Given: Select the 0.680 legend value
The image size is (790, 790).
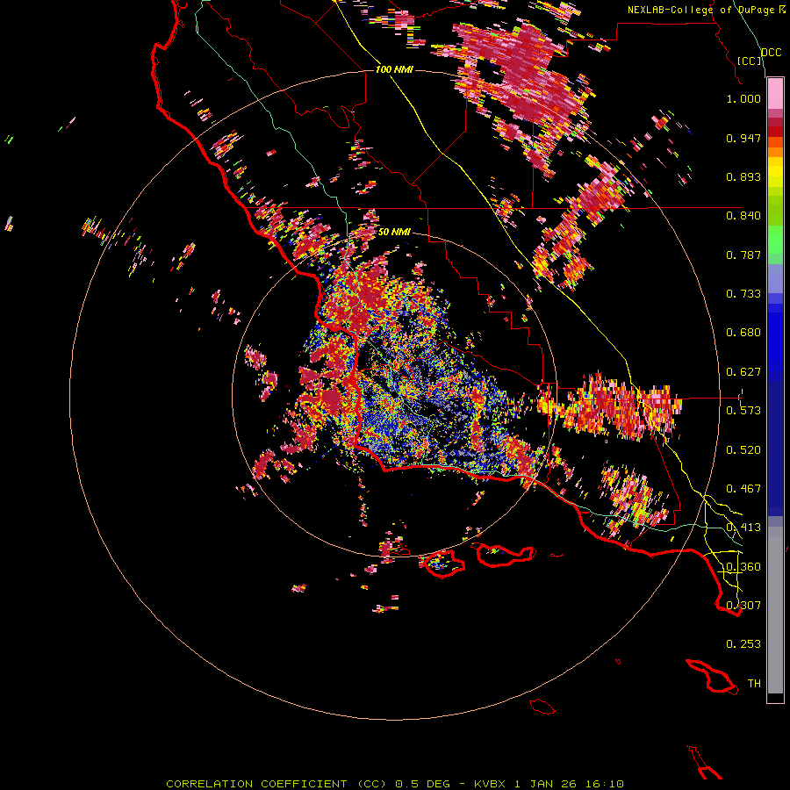Looking at the screenshot, I should point(743,333).
